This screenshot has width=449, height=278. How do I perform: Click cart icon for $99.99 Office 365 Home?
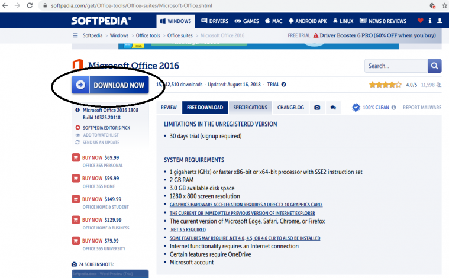tap(76, 179)
